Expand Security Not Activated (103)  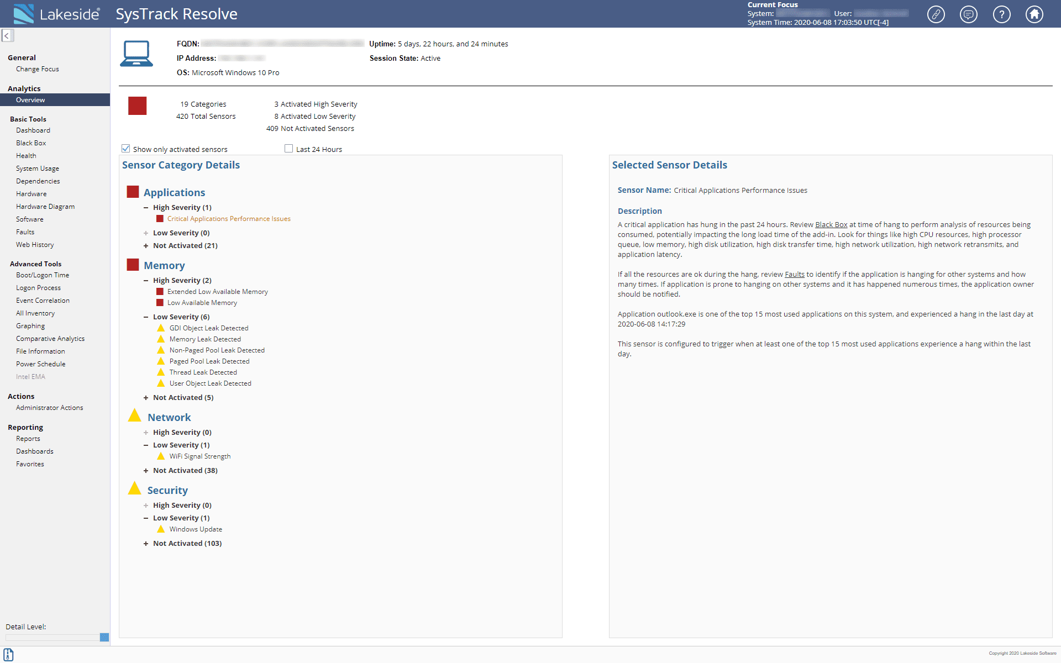[146, 544]
